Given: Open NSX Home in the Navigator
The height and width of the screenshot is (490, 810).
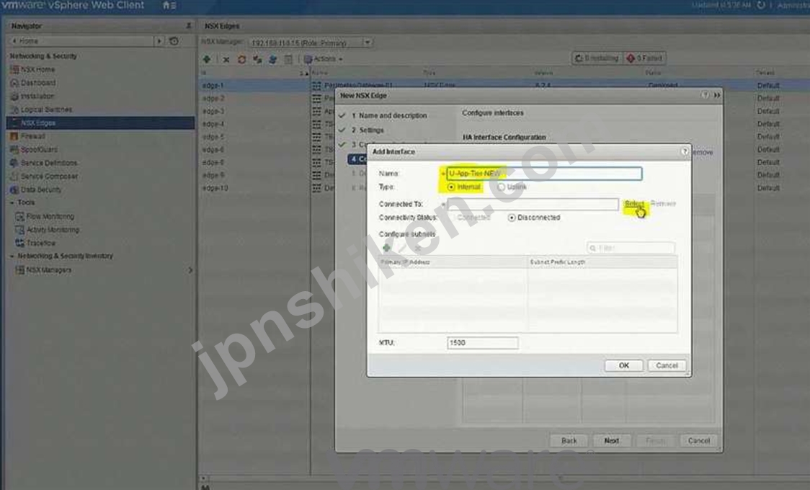Looking at the screenshot, I should point(37,69).
